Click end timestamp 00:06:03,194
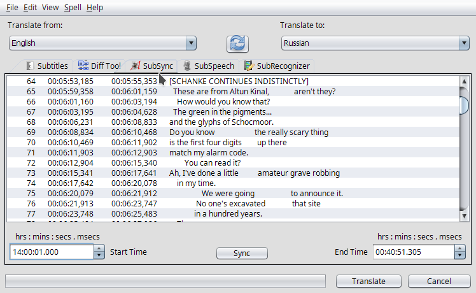The image size is (476, 293). [x=134, y=101]
